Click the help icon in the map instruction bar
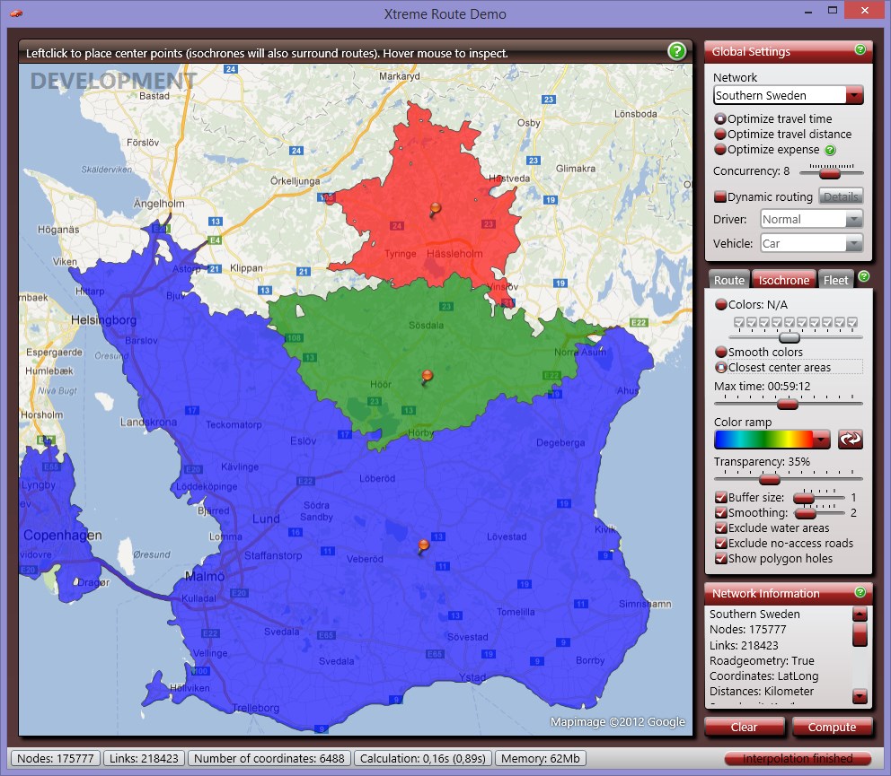The image size is (891, 776). 676,52
